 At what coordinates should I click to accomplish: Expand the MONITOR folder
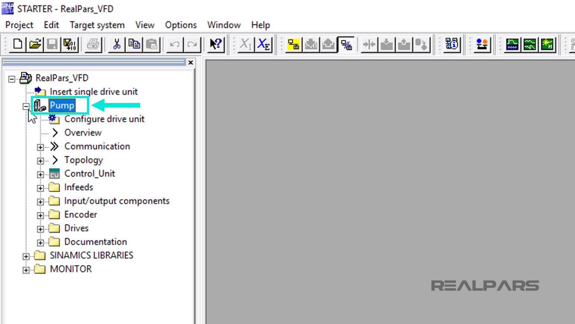26,270
